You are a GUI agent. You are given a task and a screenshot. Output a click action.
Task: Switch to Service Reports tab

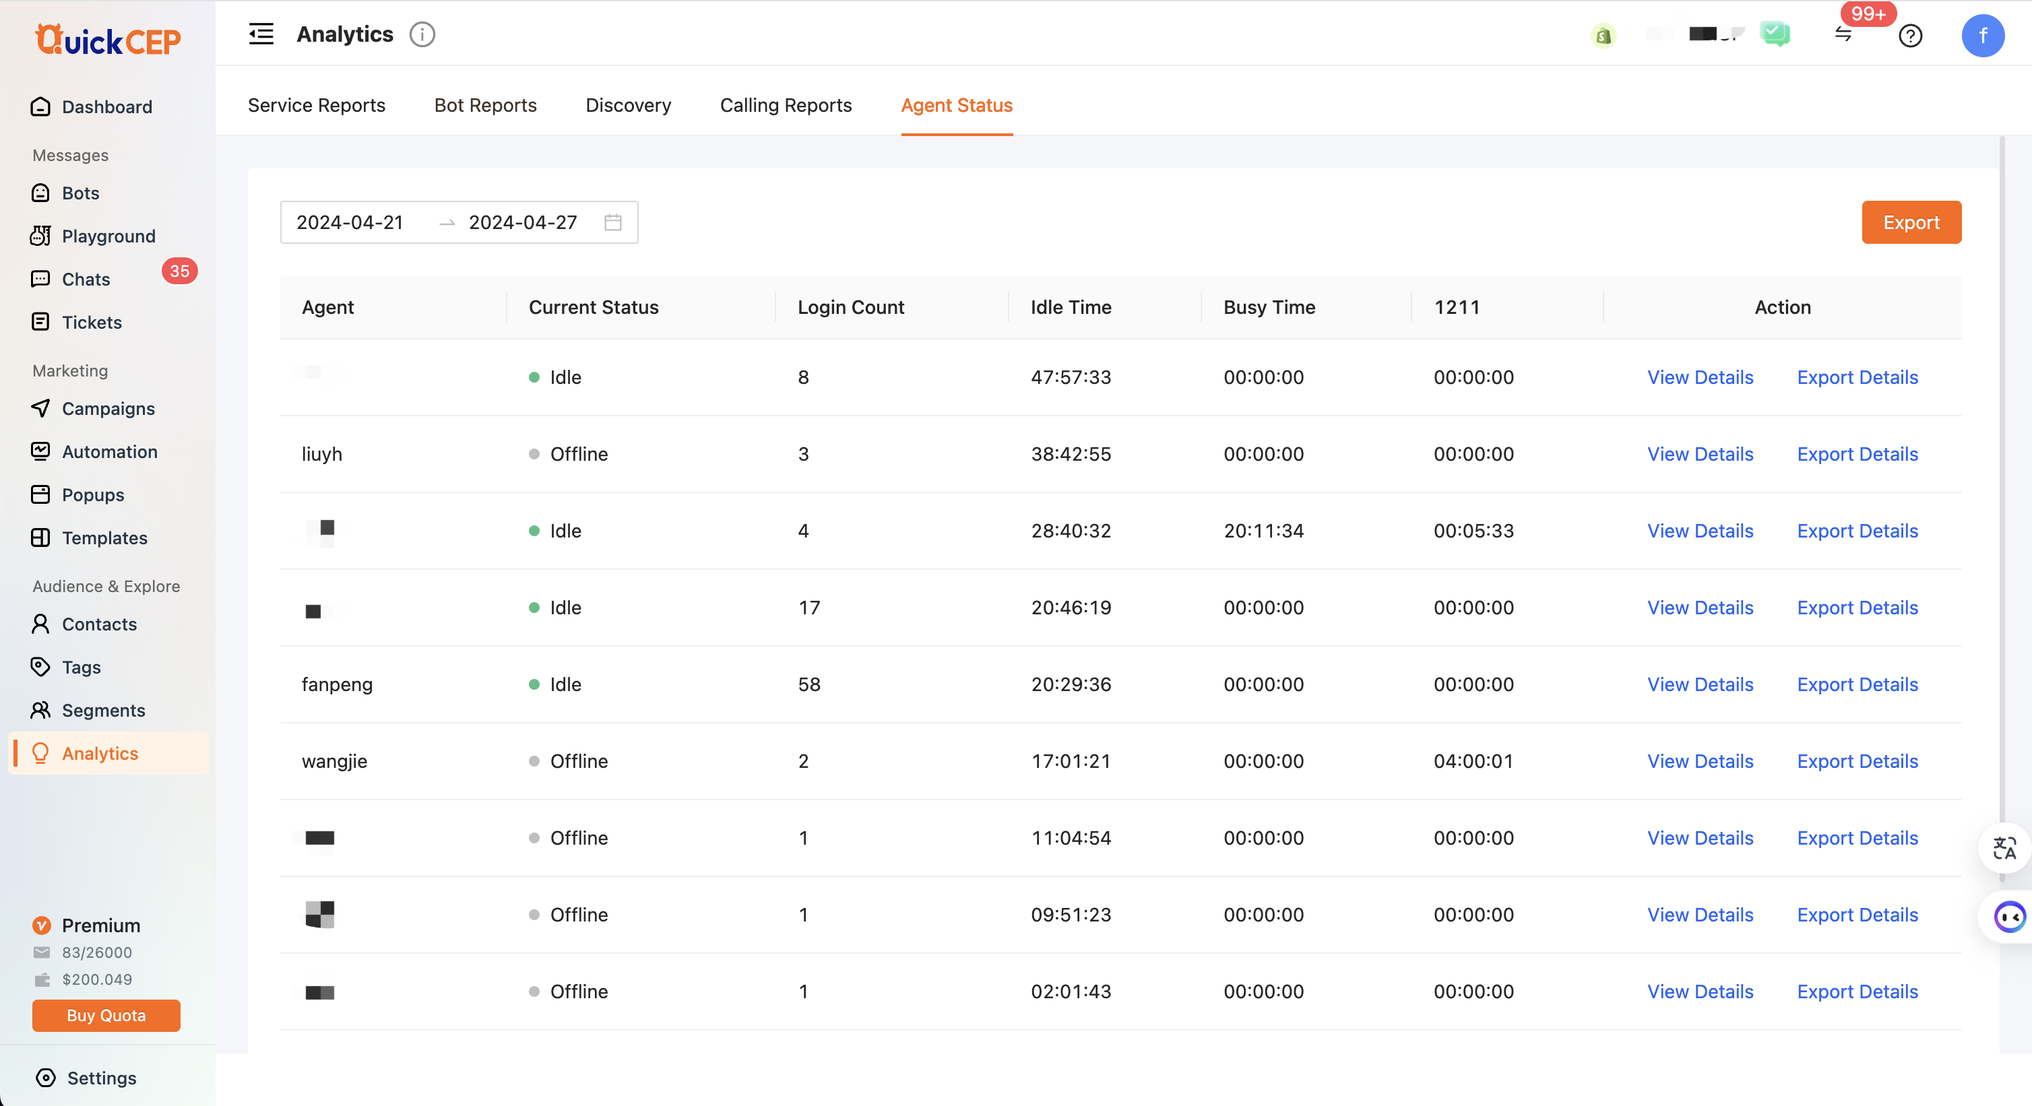(316, 105)
